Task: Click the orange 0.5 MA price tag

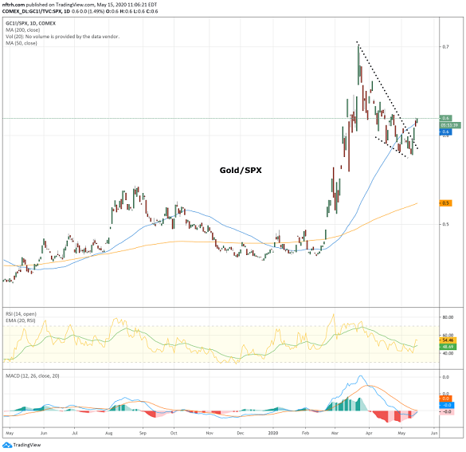Action: (x=445, y=203)
